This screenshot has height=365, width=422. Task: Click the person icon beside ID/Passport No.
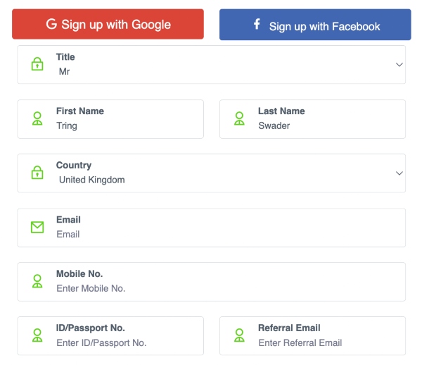(37, 335)
